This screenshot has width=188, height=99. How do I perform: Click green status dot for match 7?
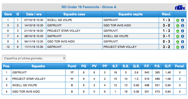coord(178,36)
